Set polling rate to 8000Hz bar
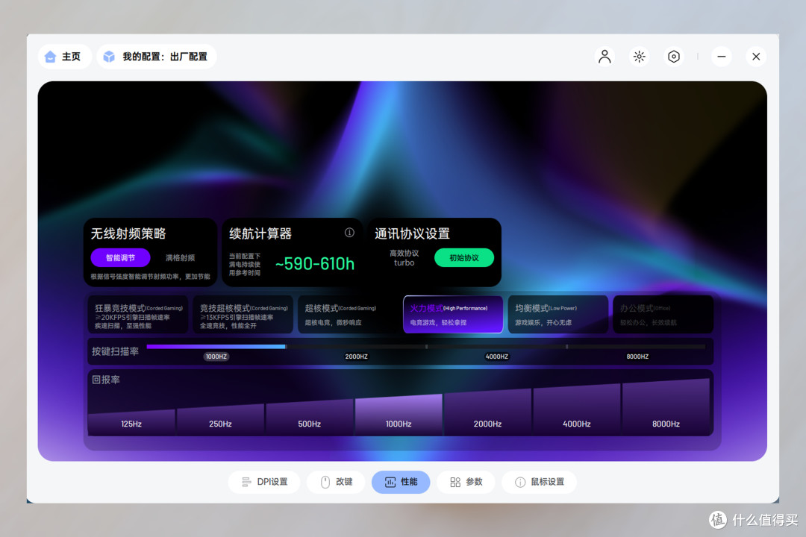 point(666,407)
